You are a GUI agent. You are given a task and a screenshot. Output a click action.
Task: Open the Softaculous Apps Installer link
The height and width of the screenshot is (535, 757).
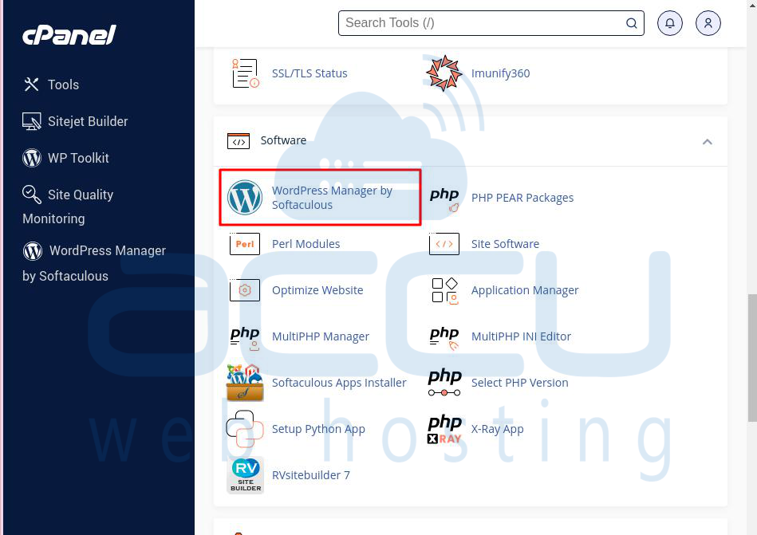pyautogui.click(x=339, y=383)
